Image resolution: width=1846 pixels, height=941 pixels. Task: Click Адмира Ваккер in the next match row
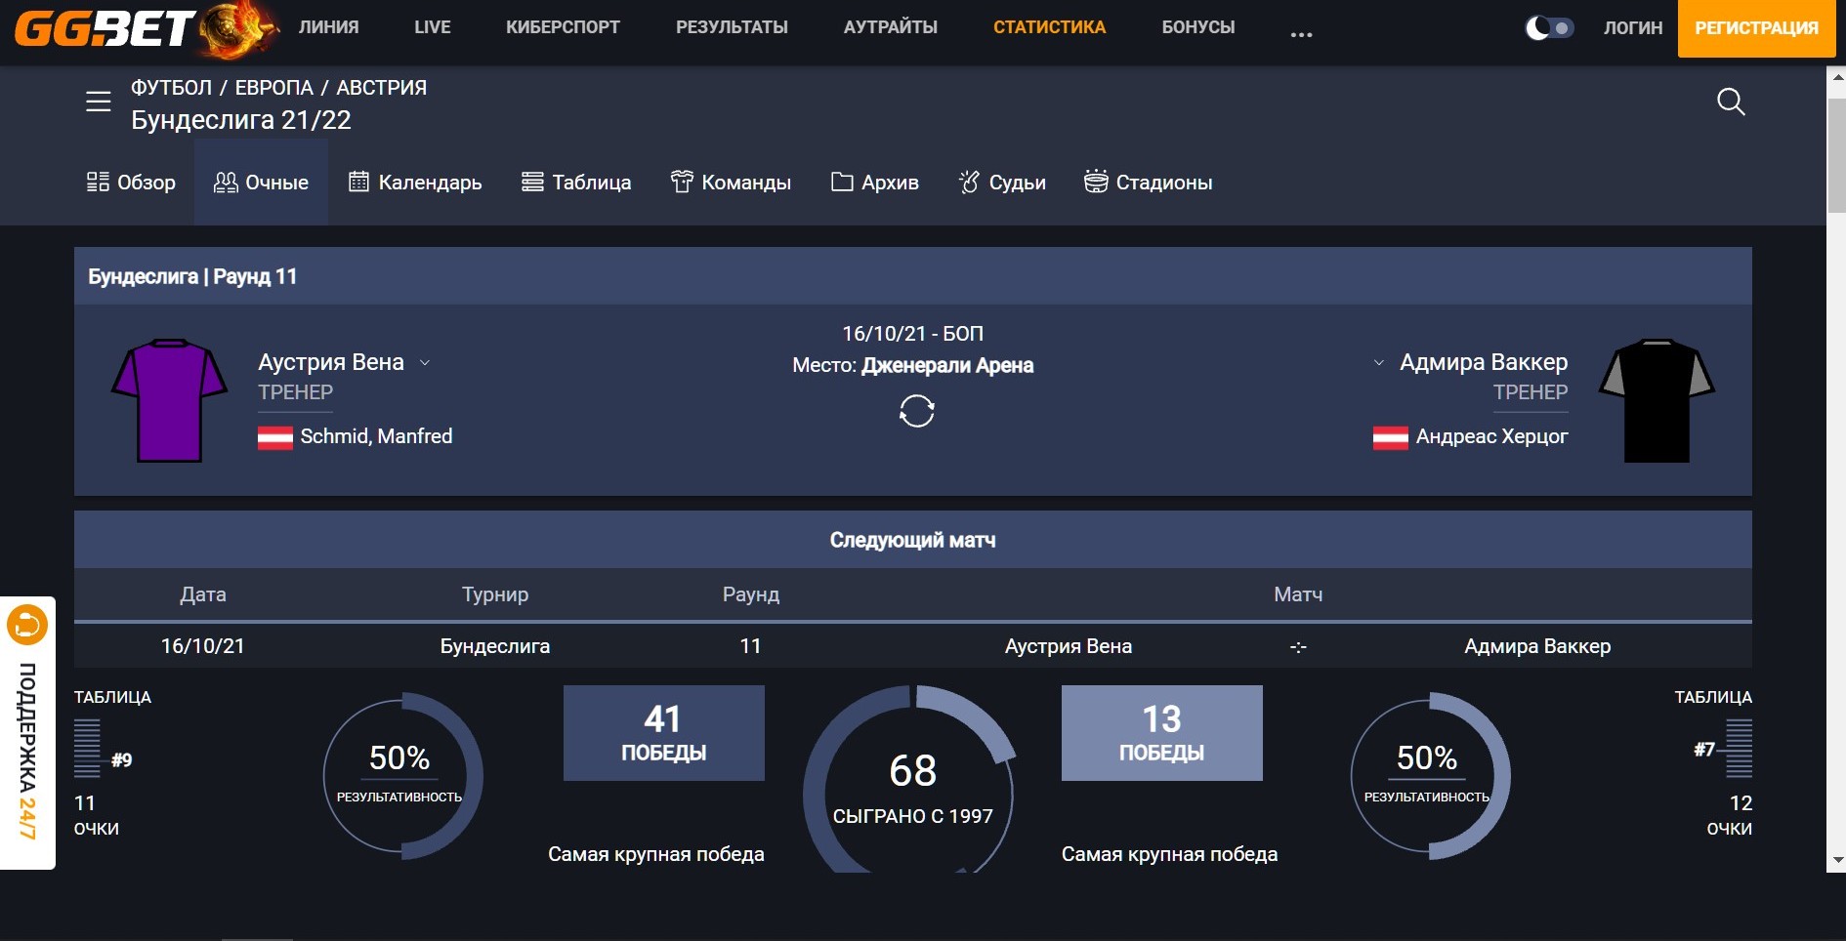pyautogui.click(x=1537, y=646)
